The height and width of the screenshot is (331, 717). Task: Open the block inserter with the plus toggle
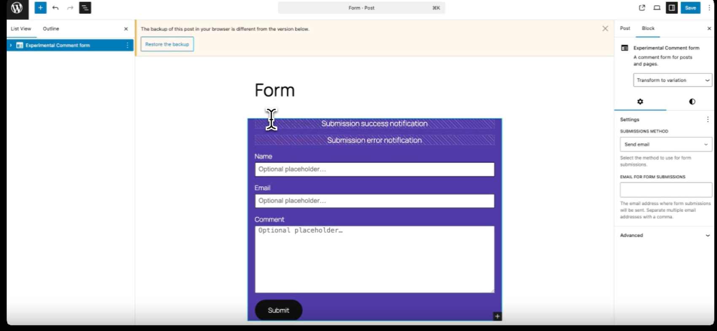[40, 8]
